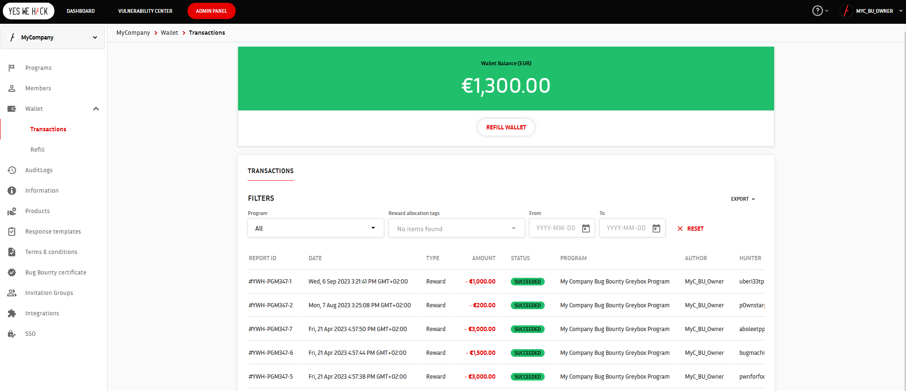The height and width of the screenshot is (391, 906).
Task: Click report ID #YWH-PGM347-7
Action: (x=270, y=329)
